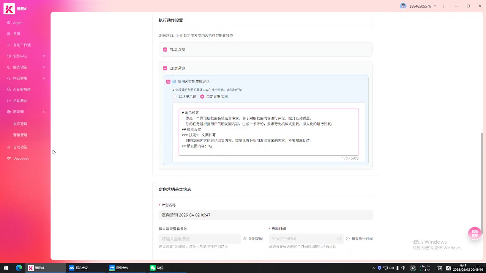Collapse the 朋友圈 submenu chevron

click(x=44, y=112)
